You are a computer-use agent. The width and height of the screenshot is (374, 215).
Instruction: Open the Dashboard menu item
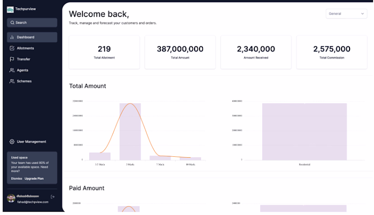(32, 37)
